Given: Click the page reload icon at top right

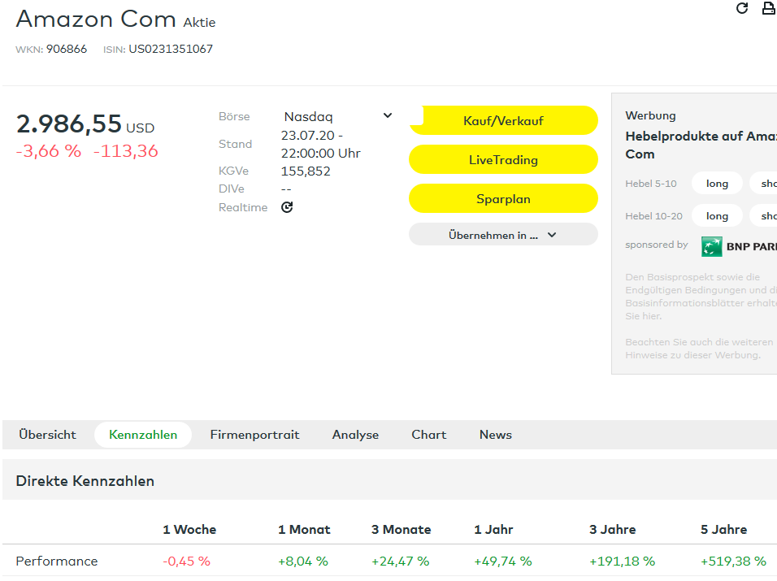Looking at the screenshot, I should tap(741, 8).
